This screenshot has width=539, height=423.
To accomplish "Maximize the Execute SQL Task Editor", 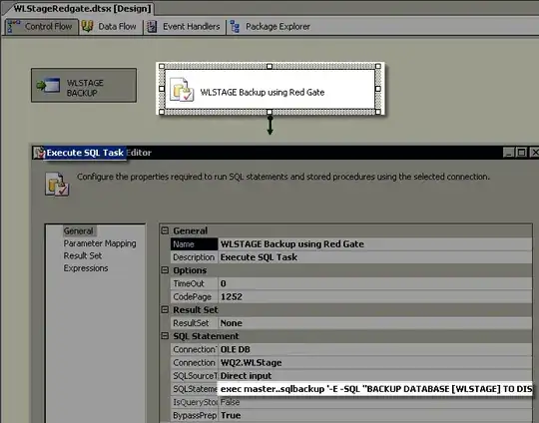I will pyautogui.click(x=521, y=153).
